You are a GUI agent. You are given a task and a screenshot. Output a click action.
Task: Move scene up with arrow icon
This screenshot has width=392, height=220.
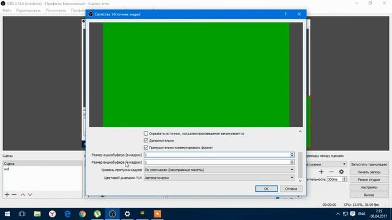(x=23, y=194)
